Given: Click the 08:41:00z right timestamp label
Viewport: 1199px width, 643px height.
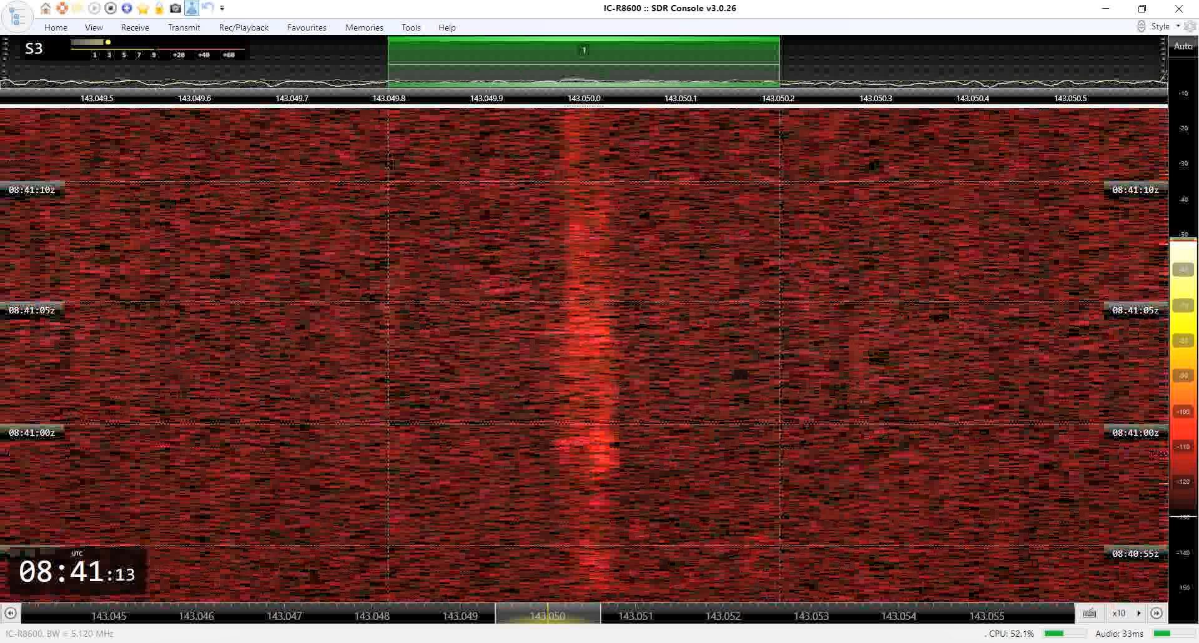Looking at the screenshot, I should pyautogui.click(x=1135, y=433).
